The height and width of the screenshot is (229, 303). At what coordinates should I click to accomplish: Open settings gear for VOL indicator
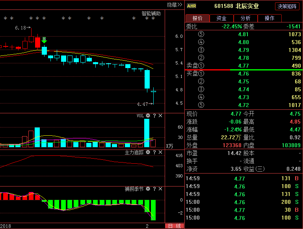148,116
